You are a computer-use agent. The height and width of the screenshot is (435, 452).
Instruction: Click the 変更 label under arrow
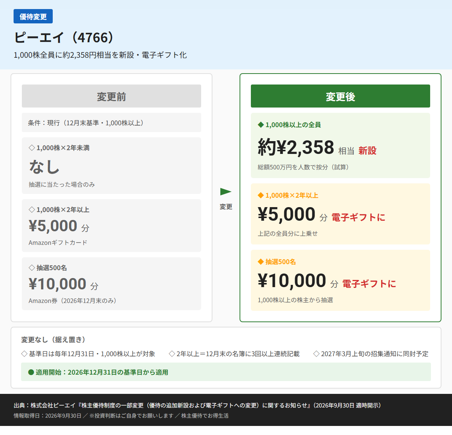pyautogui.click(x=226, y=207)
